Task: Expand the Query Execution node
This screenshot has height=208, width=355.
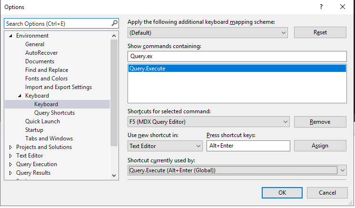Action: coord(10,165)
